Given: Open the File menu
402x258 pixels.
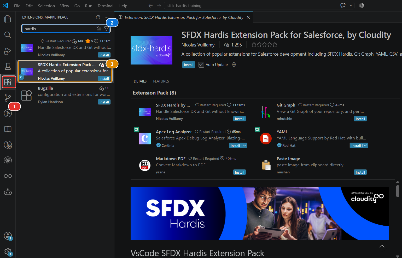Looking at the screenshot, I should [17, 6].
